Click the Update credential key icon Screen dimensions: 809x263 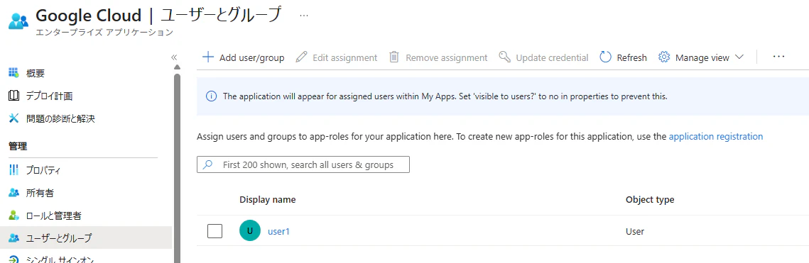504,57
